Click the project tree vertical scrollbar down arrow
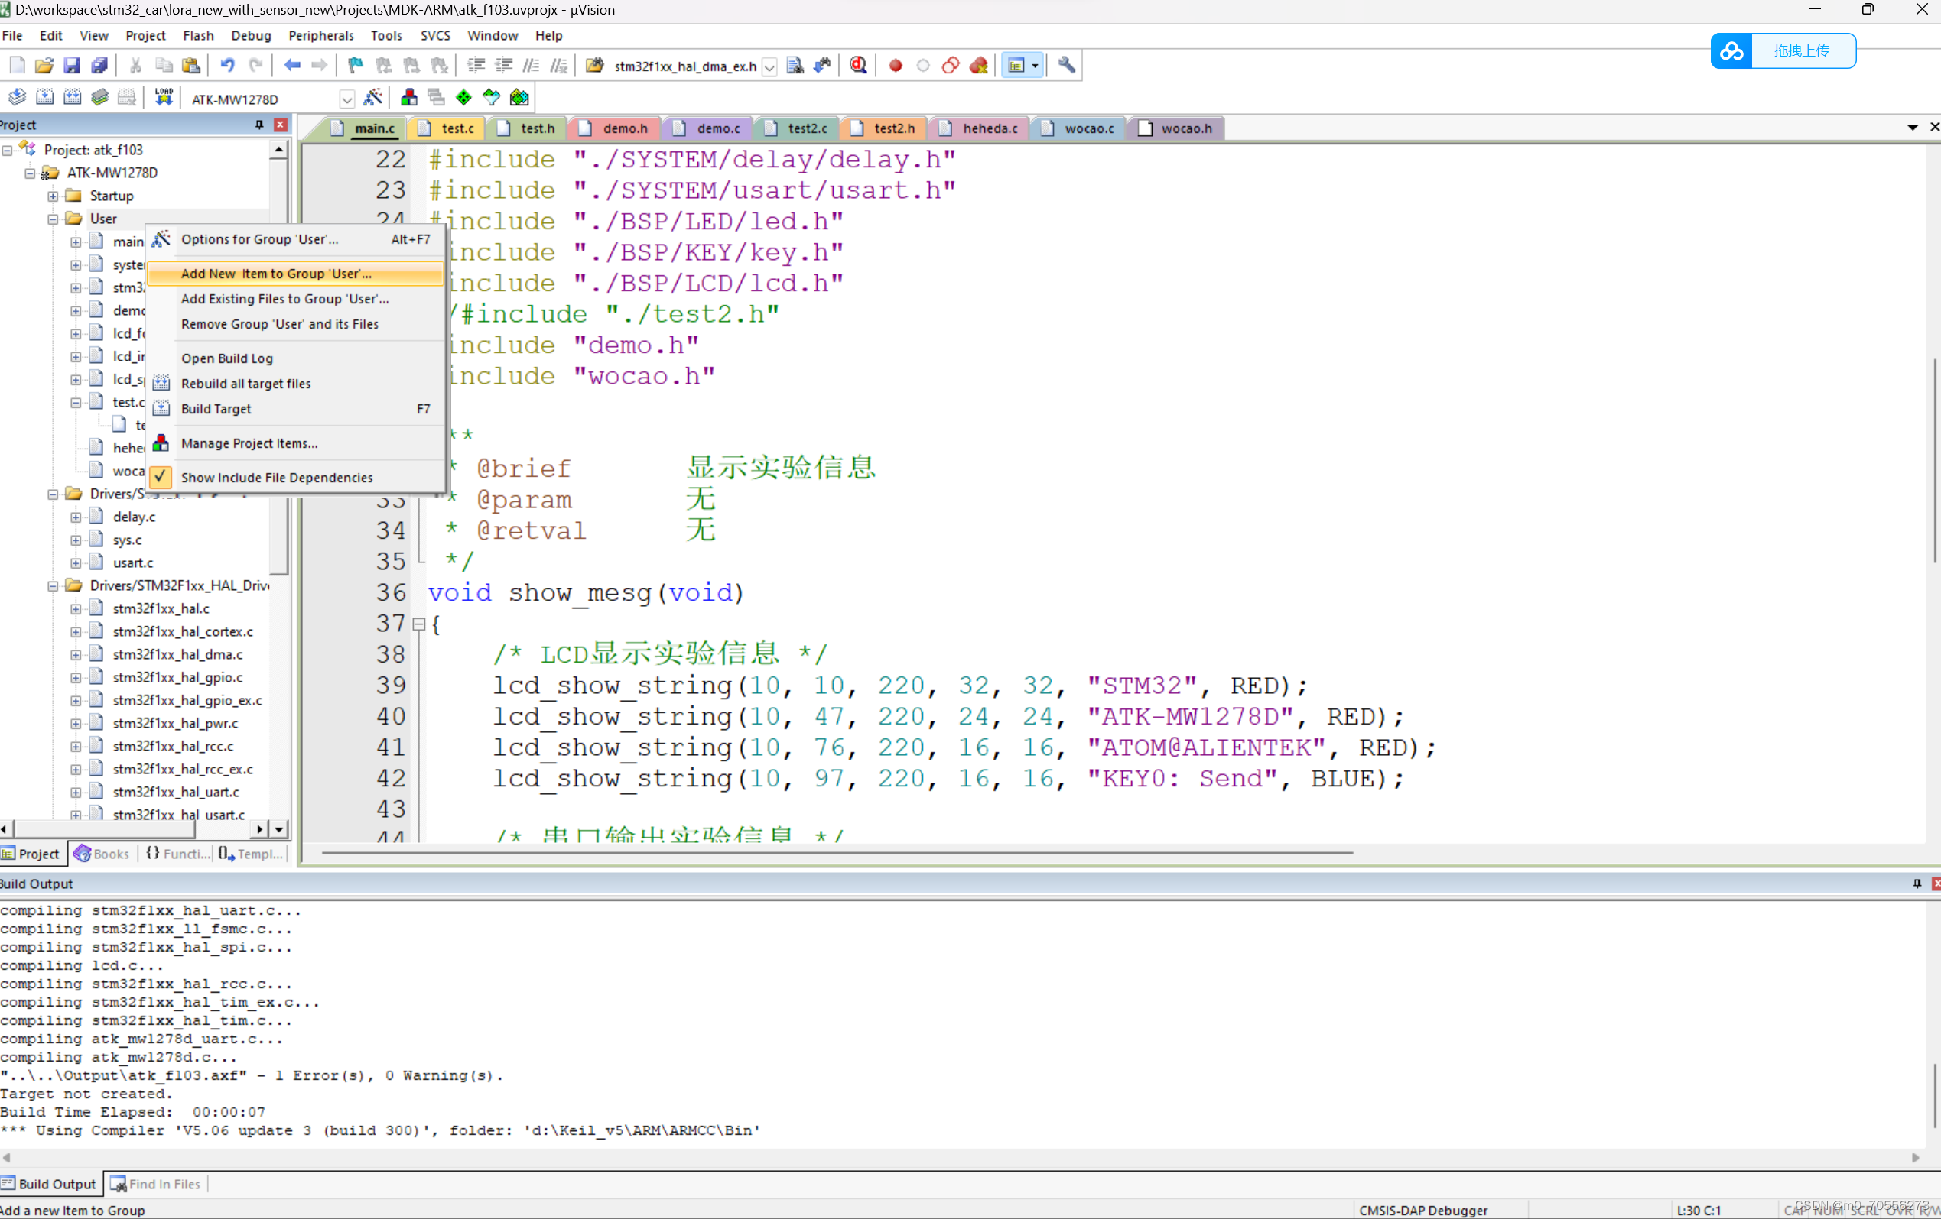 (x=279, y=829)
